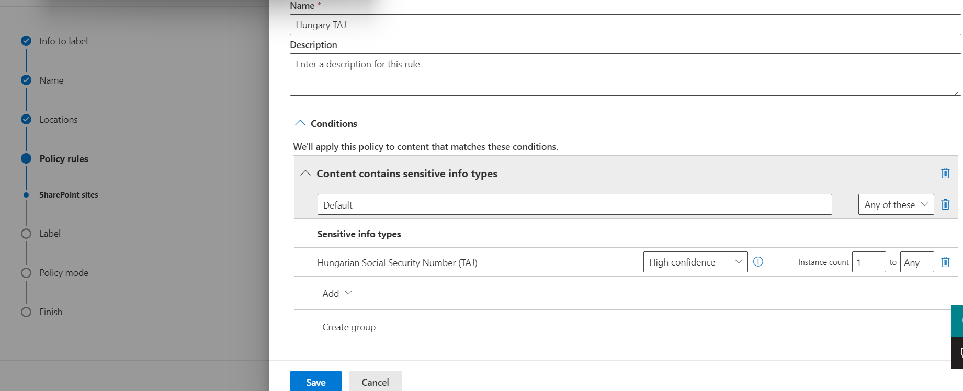
Task: Remove Hungarian Social Security Number entry
Action: pyautogui.click(x=945, y=262)
